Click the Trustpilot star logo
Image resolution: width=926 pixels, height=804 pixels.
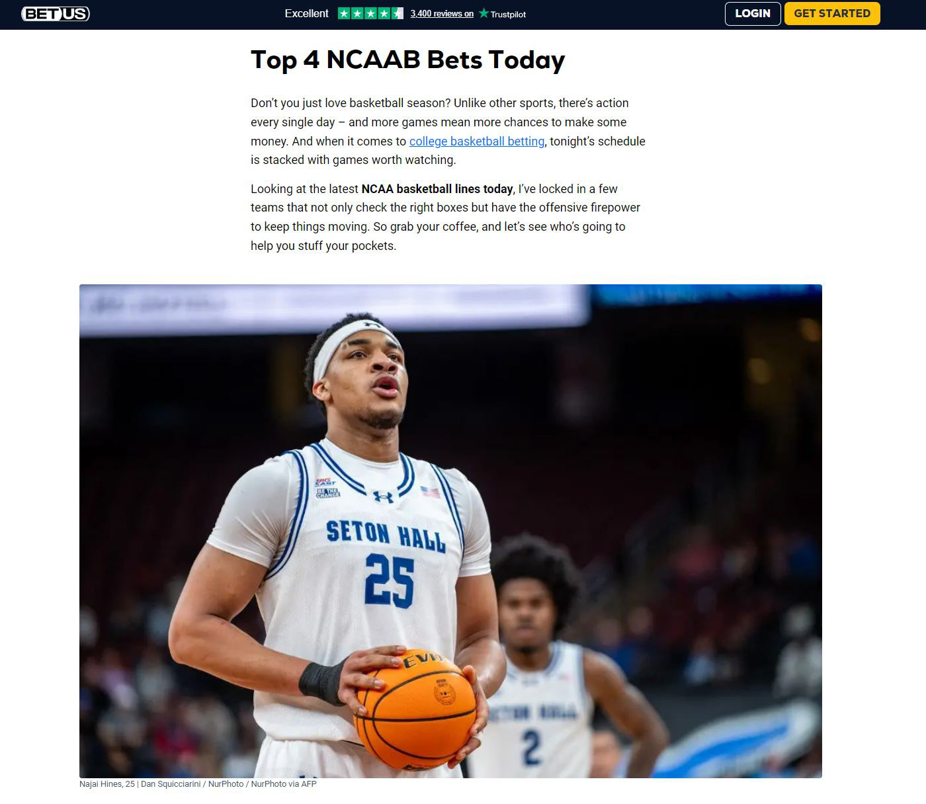(484, 13)
